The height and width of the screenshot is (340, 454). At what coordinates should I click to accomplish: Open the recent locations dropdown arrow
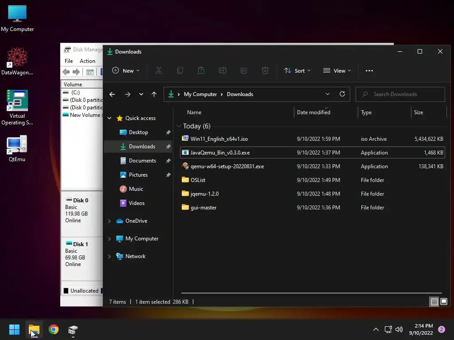(x=141, y=94)
